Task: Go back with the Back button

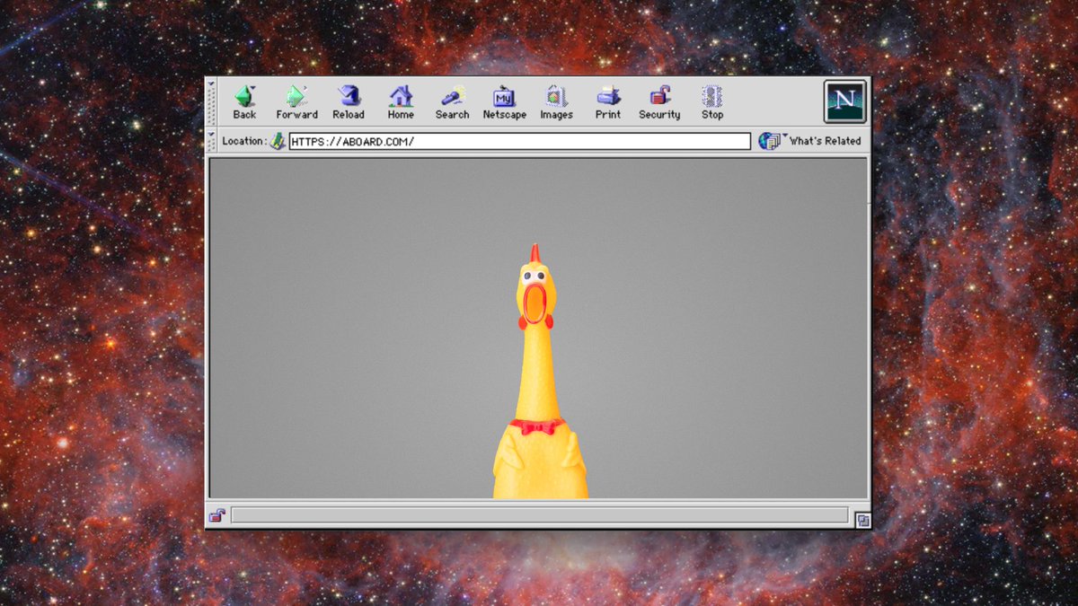Action: point(244,102)
